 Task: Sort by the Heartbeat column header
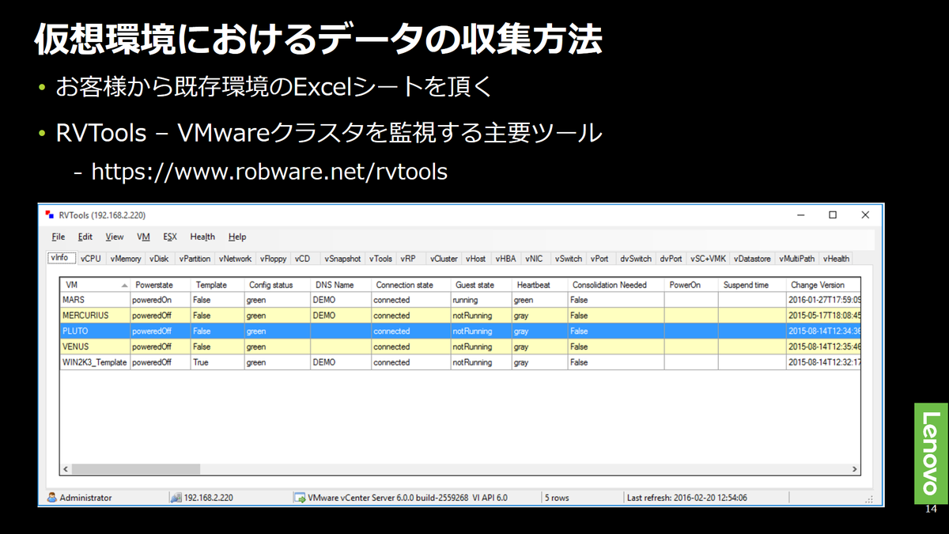(x=539, y=285)
